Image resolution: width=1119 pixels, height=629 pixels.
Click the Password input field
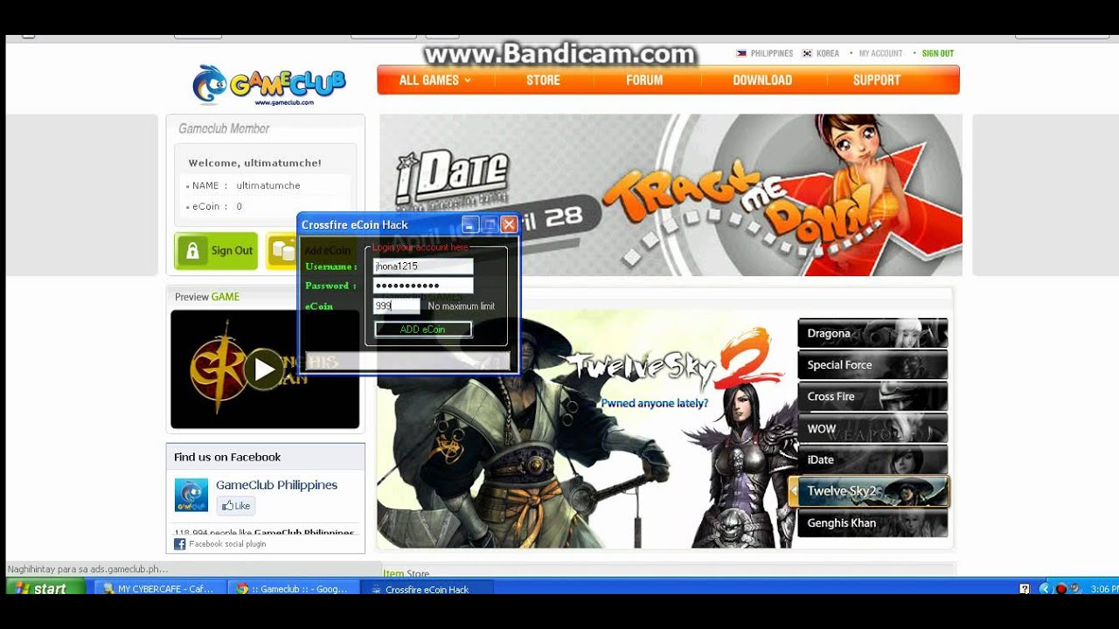tap(423, 286)
